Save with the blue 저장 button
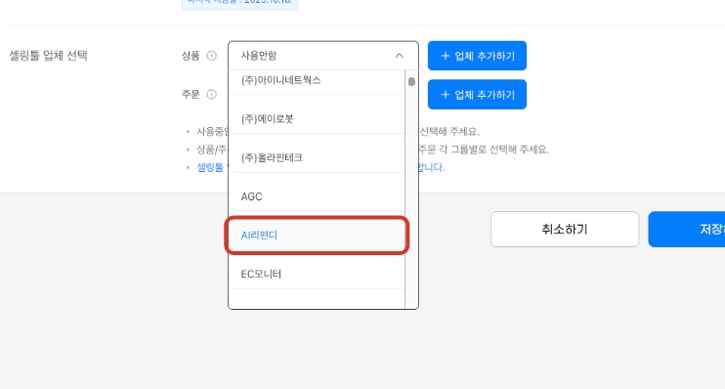 tap(687, 229)
